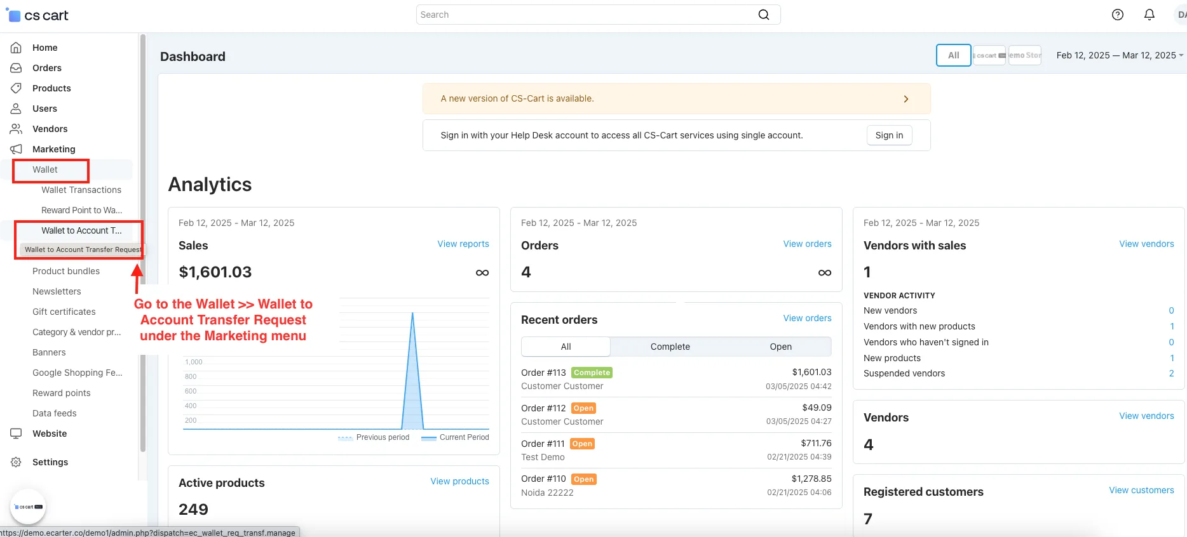
Task: Open date range Feb 12 – Mar 12 dropdown
Action: (1120, 55)
